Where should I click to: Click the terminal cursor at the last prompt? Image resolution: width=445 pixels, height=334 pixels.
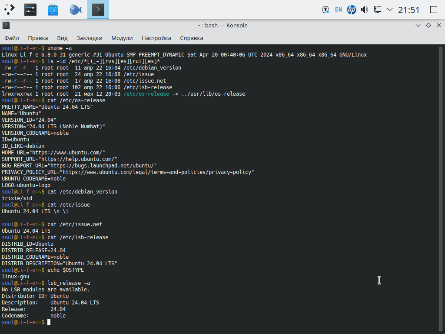49,322
